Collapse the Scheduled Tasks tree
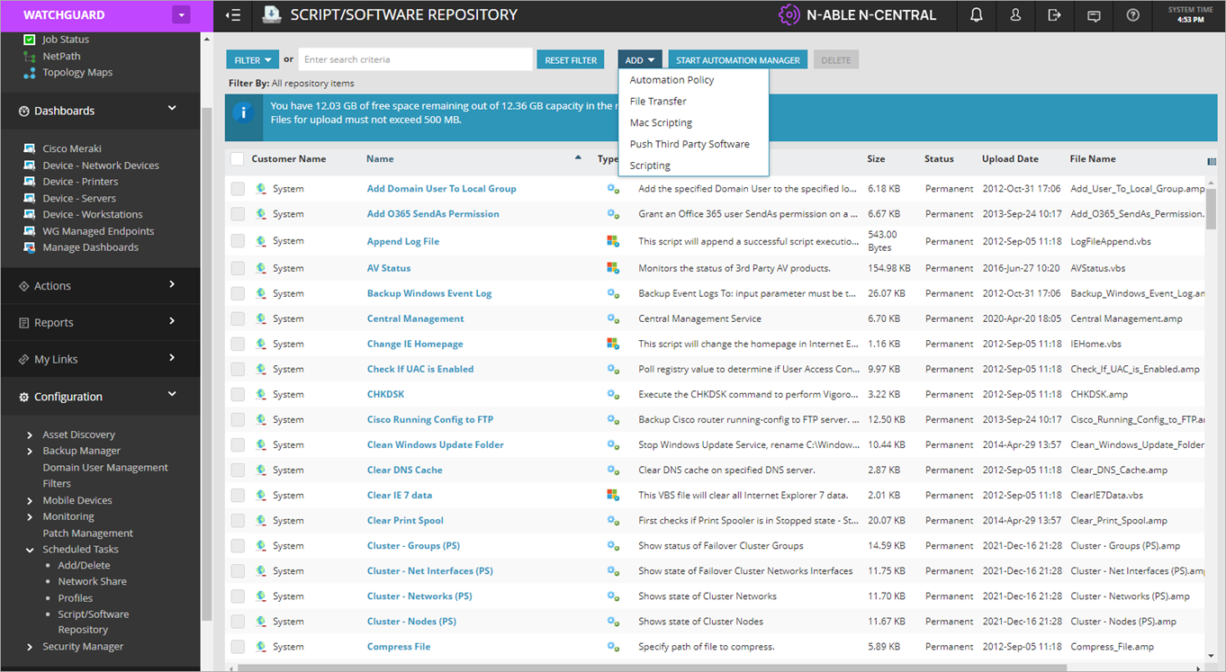 [x=30, y=549]
